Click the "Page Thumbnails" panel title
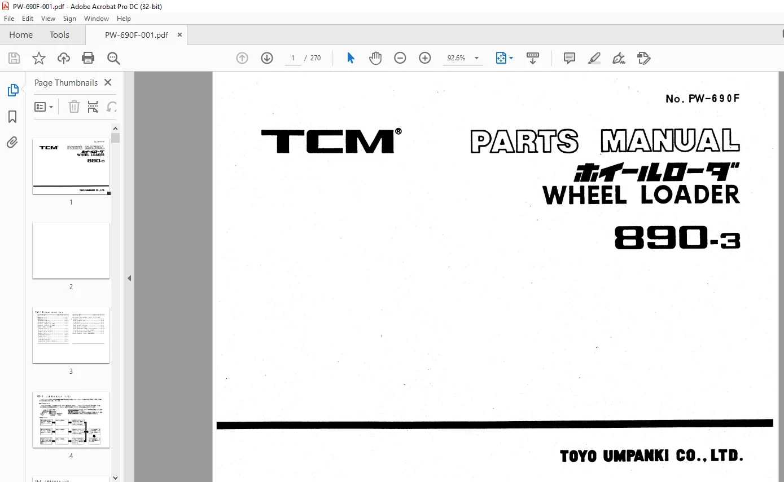This screenshot has height=482, width=784. pos(66,82)
